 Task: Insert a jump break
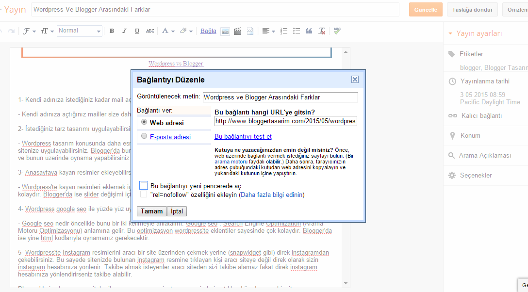tap(250, 31)
